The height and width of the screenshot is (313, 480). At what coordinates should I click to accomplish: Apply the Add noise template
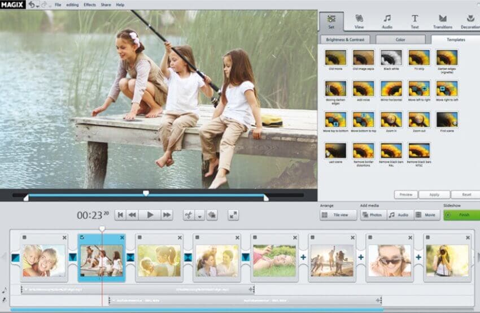pyautogui.click(x=363, y=89)
